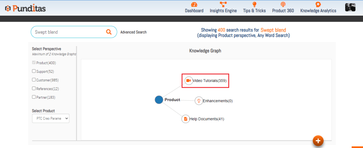Click the Tips & Tricks lightbulb icon
Screen dimensions: 363x148
point(254,5)
